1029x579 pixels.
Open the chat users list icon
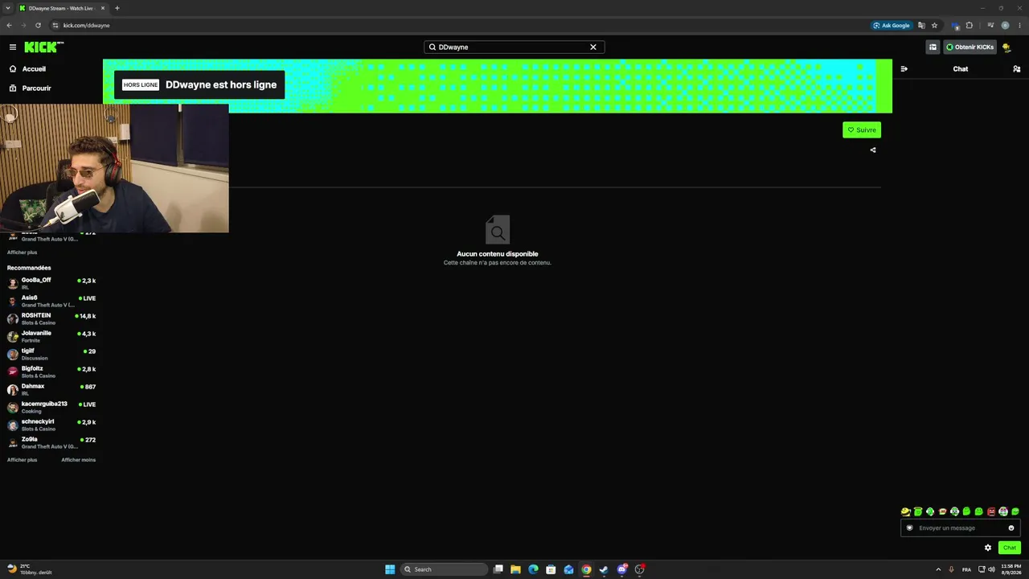click(x=1017, y=69)
